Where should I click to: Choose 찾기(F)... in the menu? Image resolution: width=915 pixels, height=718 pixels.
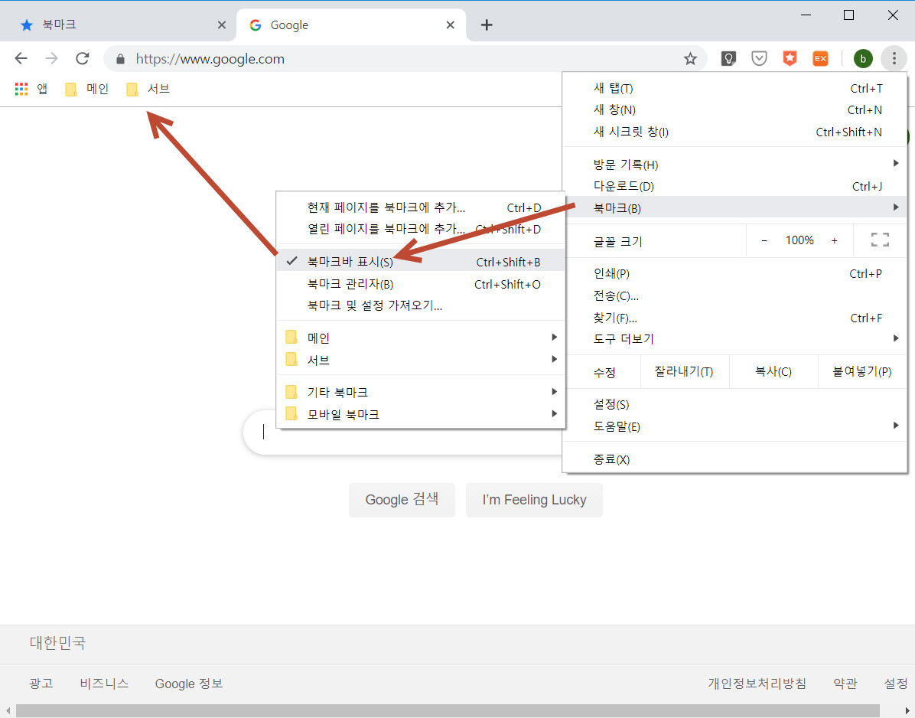coord(734,318)
